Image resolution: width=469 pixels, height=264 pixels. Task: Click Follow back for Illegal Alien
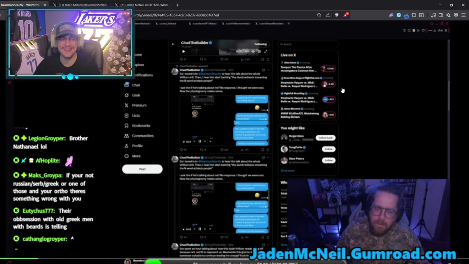click(x=325, y=138)
